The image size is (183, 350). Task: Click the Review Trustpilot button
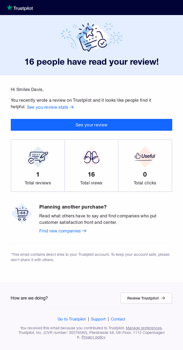146,298
